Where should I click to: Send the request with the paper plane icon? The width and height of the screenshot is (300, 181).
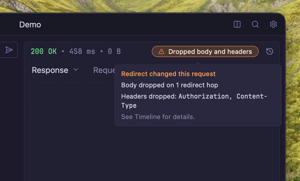[9, 50]
